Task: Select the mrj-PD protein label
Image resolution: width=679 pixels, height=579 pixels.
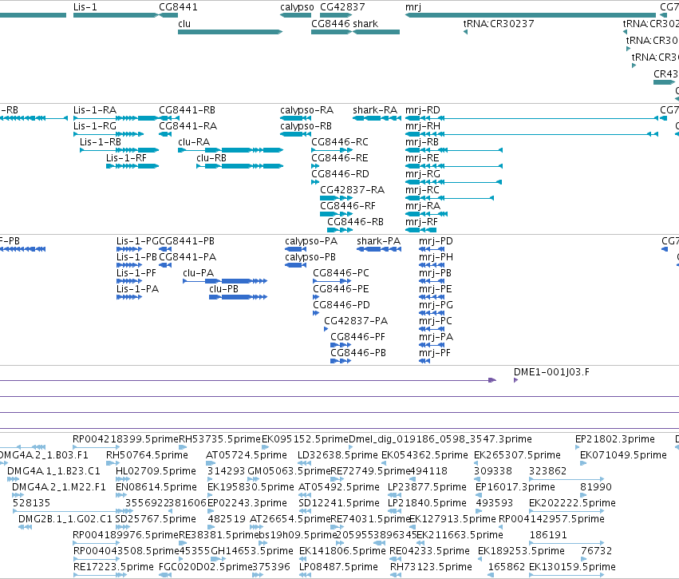Action: (436, 241)
